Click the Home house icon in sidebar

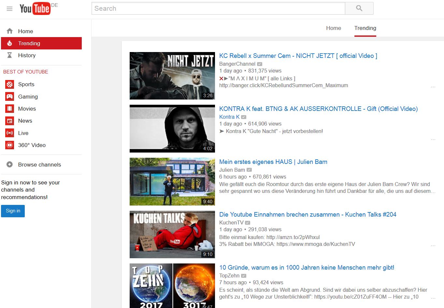coord(10,31)
